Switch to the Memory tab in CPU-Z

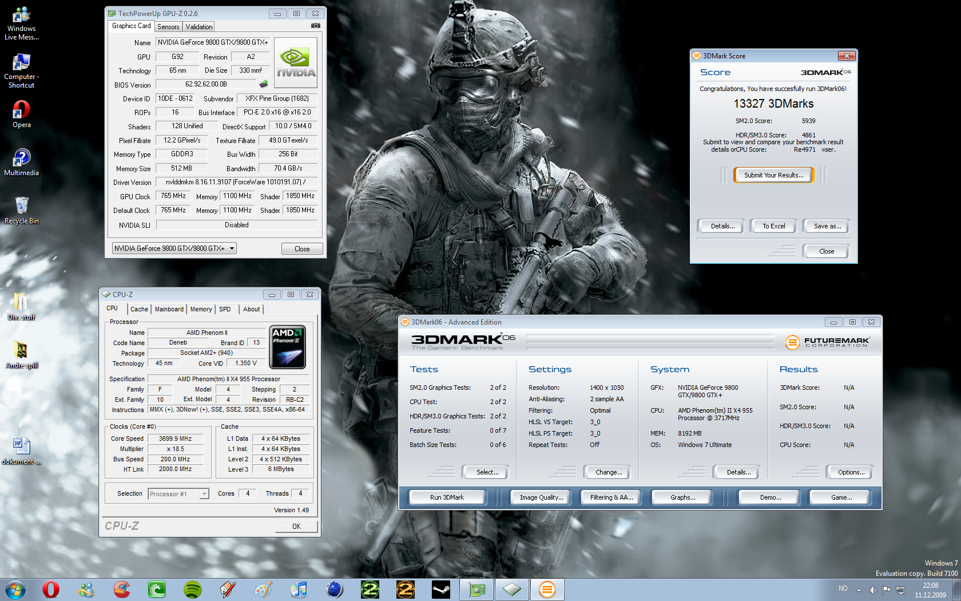click(201, 309)
